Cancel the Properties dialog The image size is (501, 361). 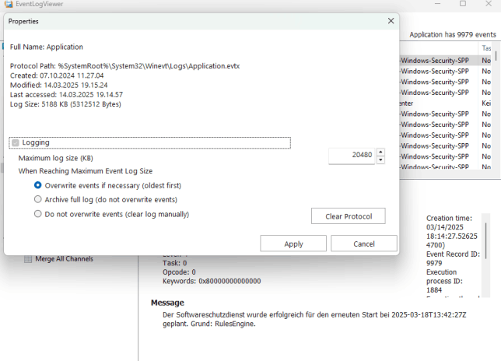pyautogui.click(x=363, y=244)
